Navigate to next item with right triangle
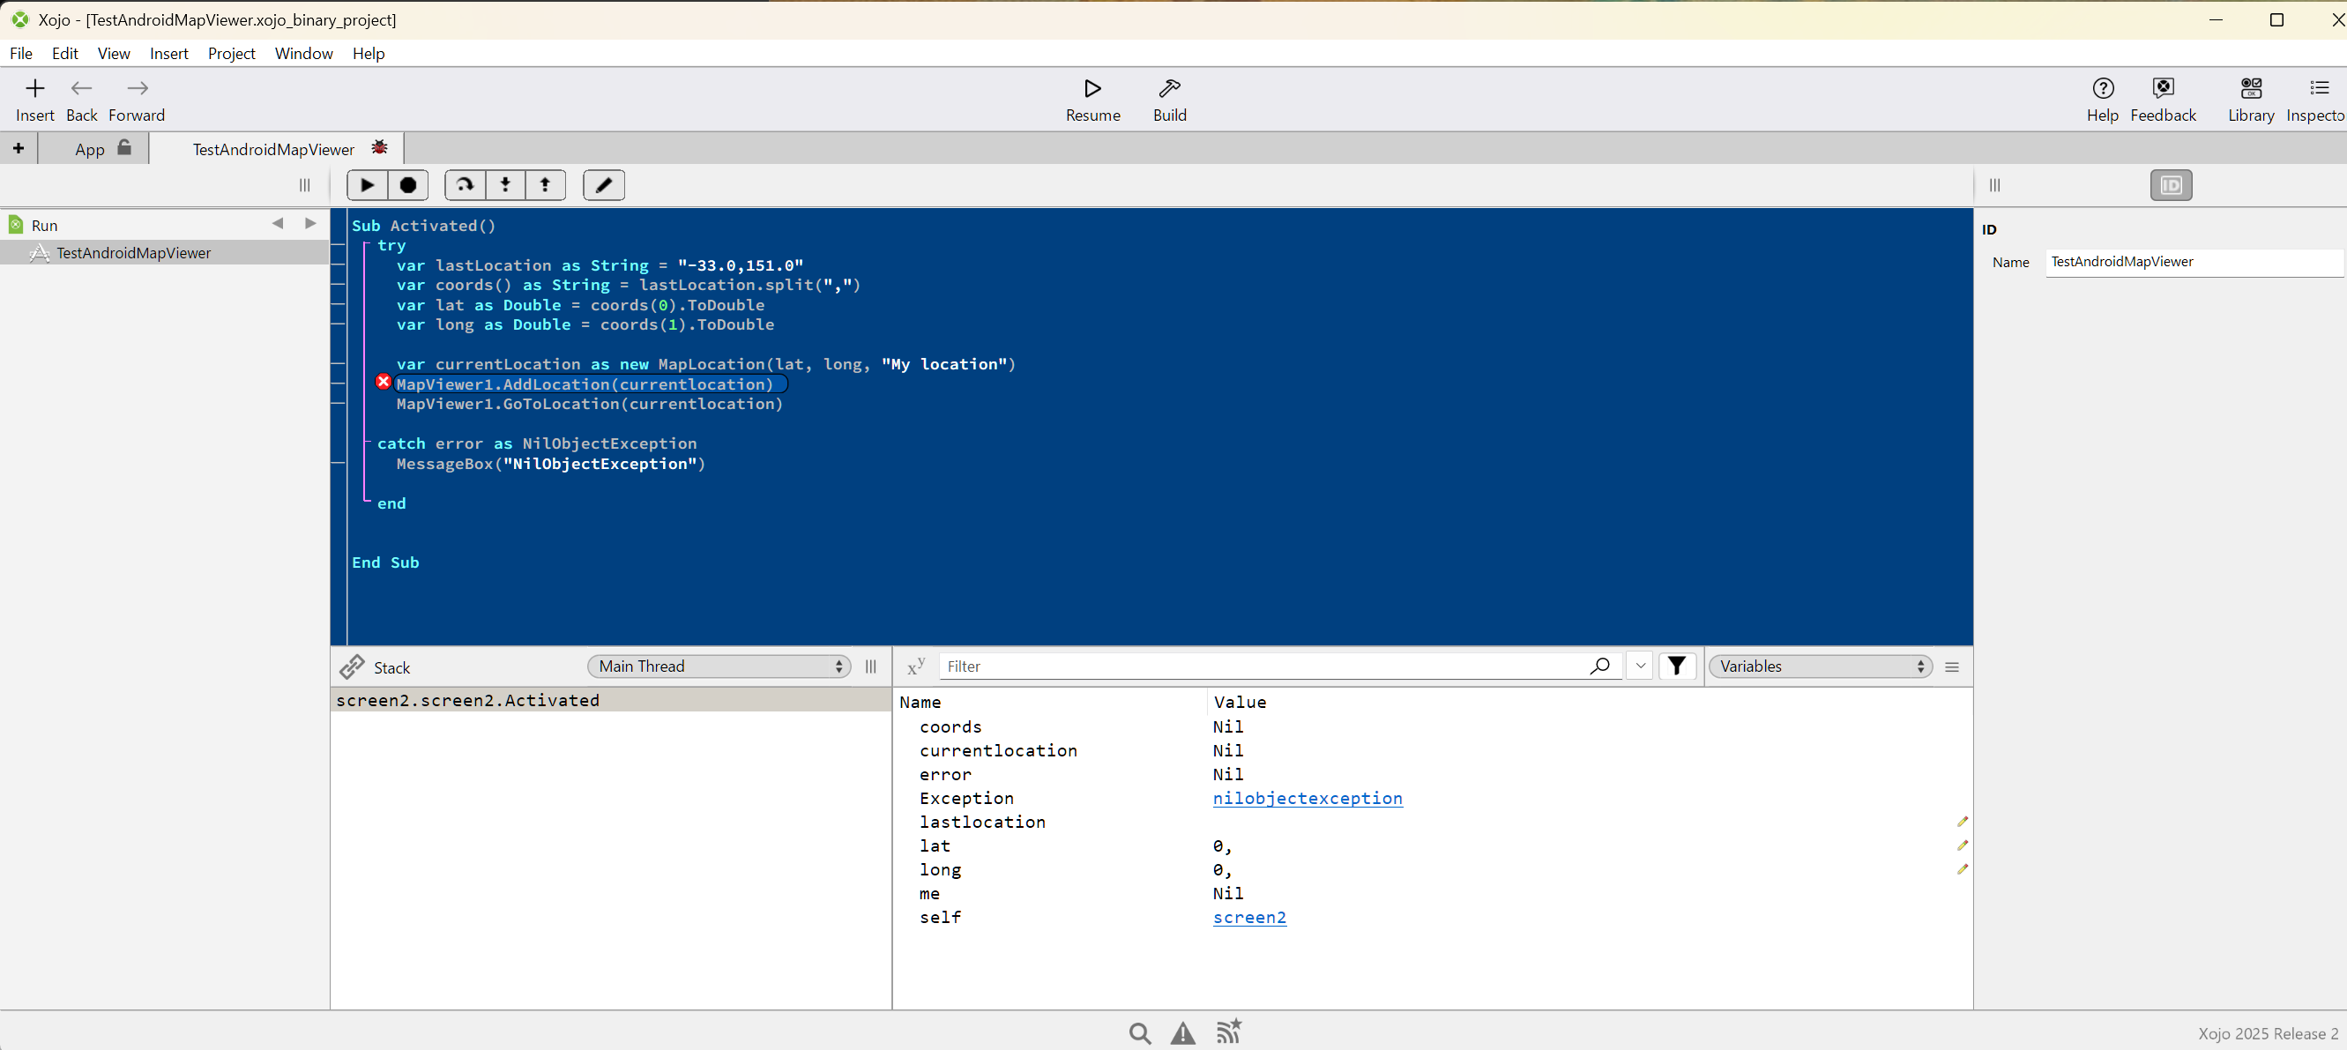The image size is (2347, 1050). click(x=310, y=223)
